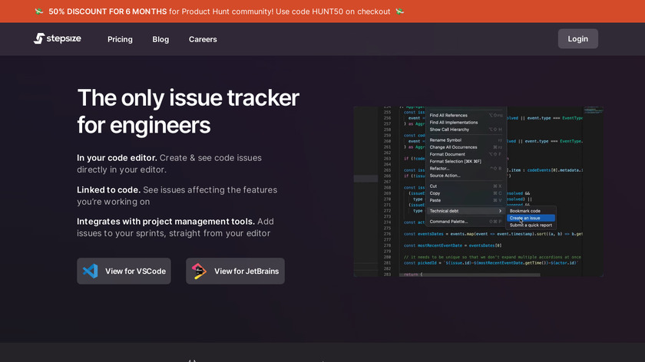Screen dimensions: 645x362
Task: Click the editor horizontal scrollbar
Action: [x=469, y=275]
